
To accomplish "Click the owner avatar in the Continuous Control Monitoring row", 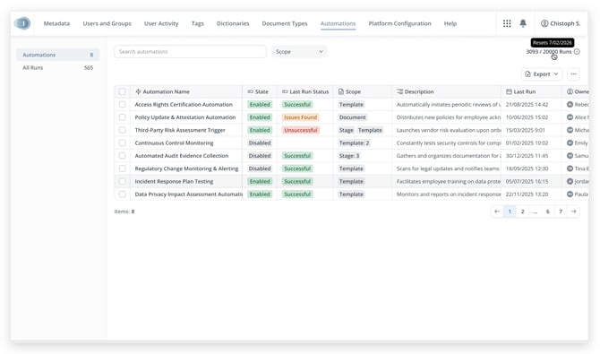I will point(570,142).
